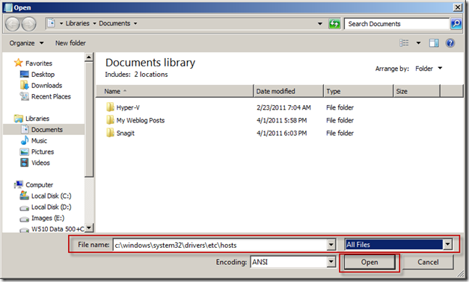Click the Desktop icon in Favorites
The height and width of the screenshot is (282, 469).
(24, 74)
